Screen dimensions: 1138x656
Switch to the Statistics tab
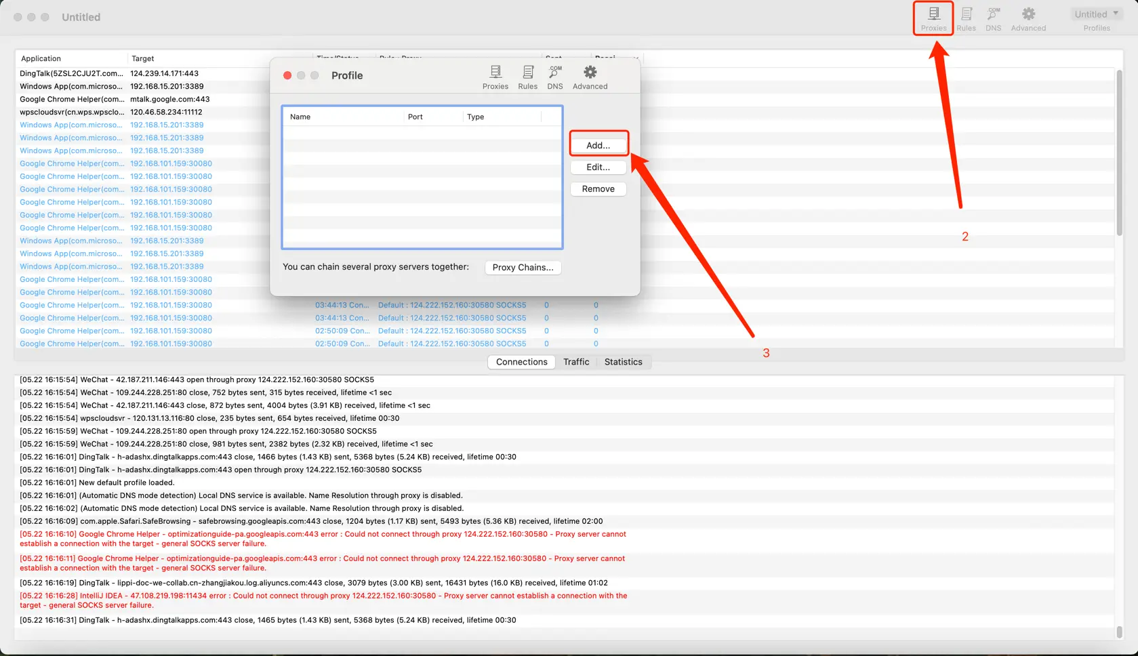624,362
